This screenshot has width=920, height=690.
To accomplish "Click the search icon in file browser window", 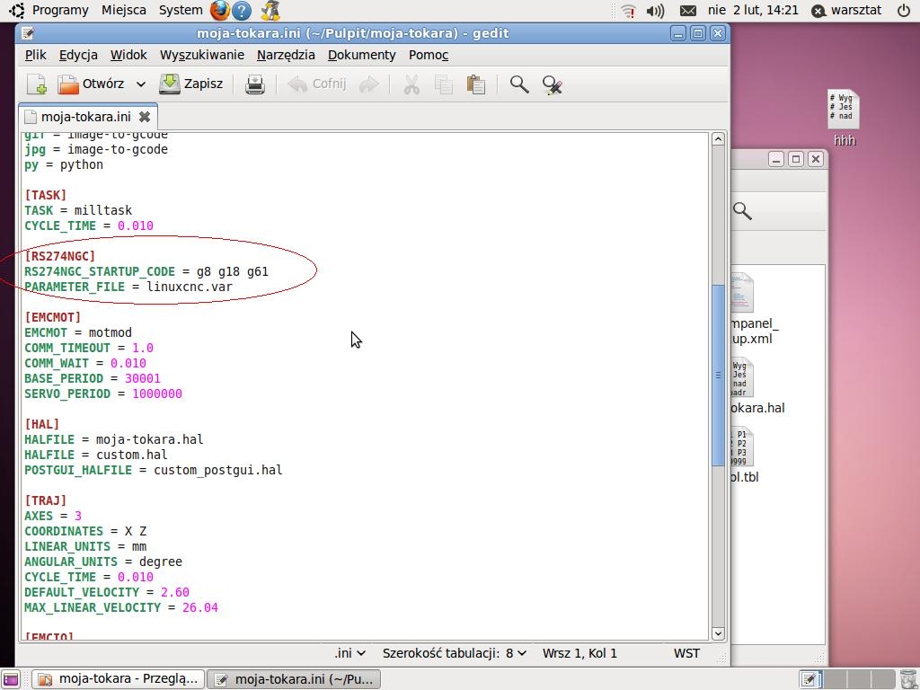I will [742, 210].
